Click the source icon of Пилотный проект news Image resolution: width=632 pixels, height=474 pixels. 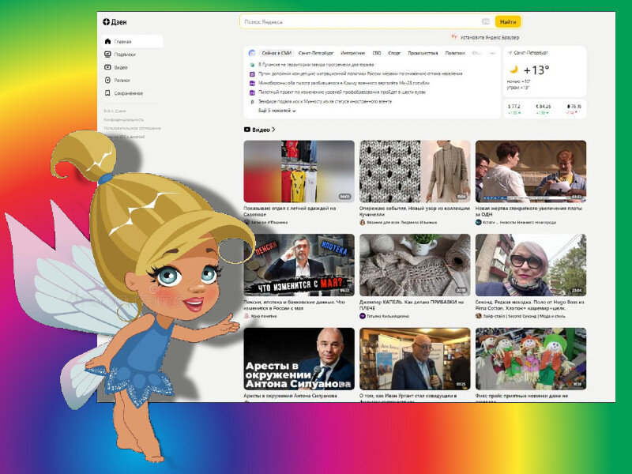[x=252, y=92]
